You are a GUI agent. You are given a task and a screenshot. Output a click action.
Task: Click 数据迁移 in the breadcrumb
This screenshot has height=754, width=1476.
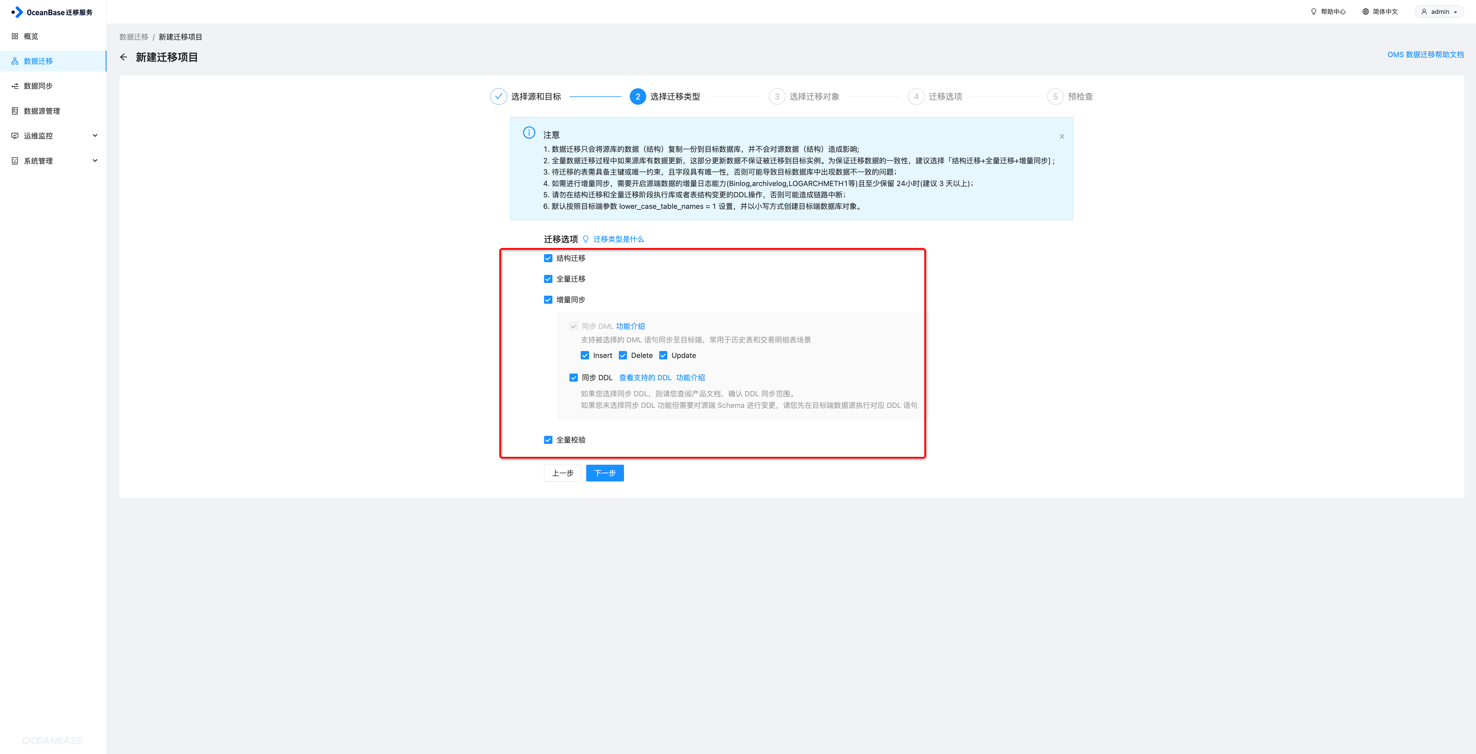click(x=134, y=37)
